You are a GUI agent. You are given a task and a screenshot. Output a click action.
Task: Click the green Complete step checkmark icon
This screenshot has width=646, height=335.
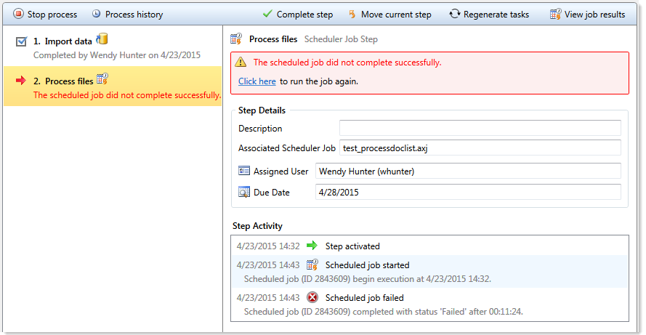pos(267,14)
